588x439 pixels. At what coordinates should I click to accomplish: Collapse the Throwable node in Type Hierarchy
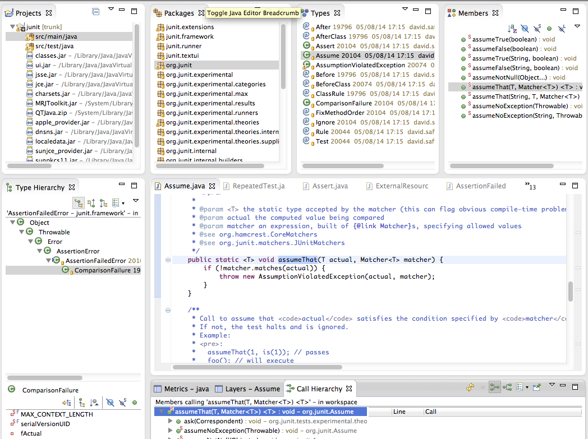[x=22, y=232]
